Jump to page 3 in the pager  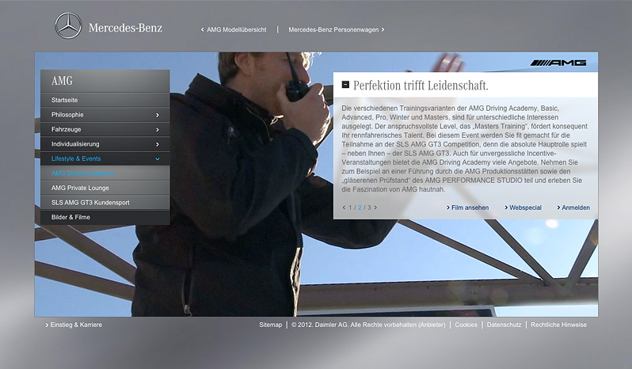tap(369, 207)
